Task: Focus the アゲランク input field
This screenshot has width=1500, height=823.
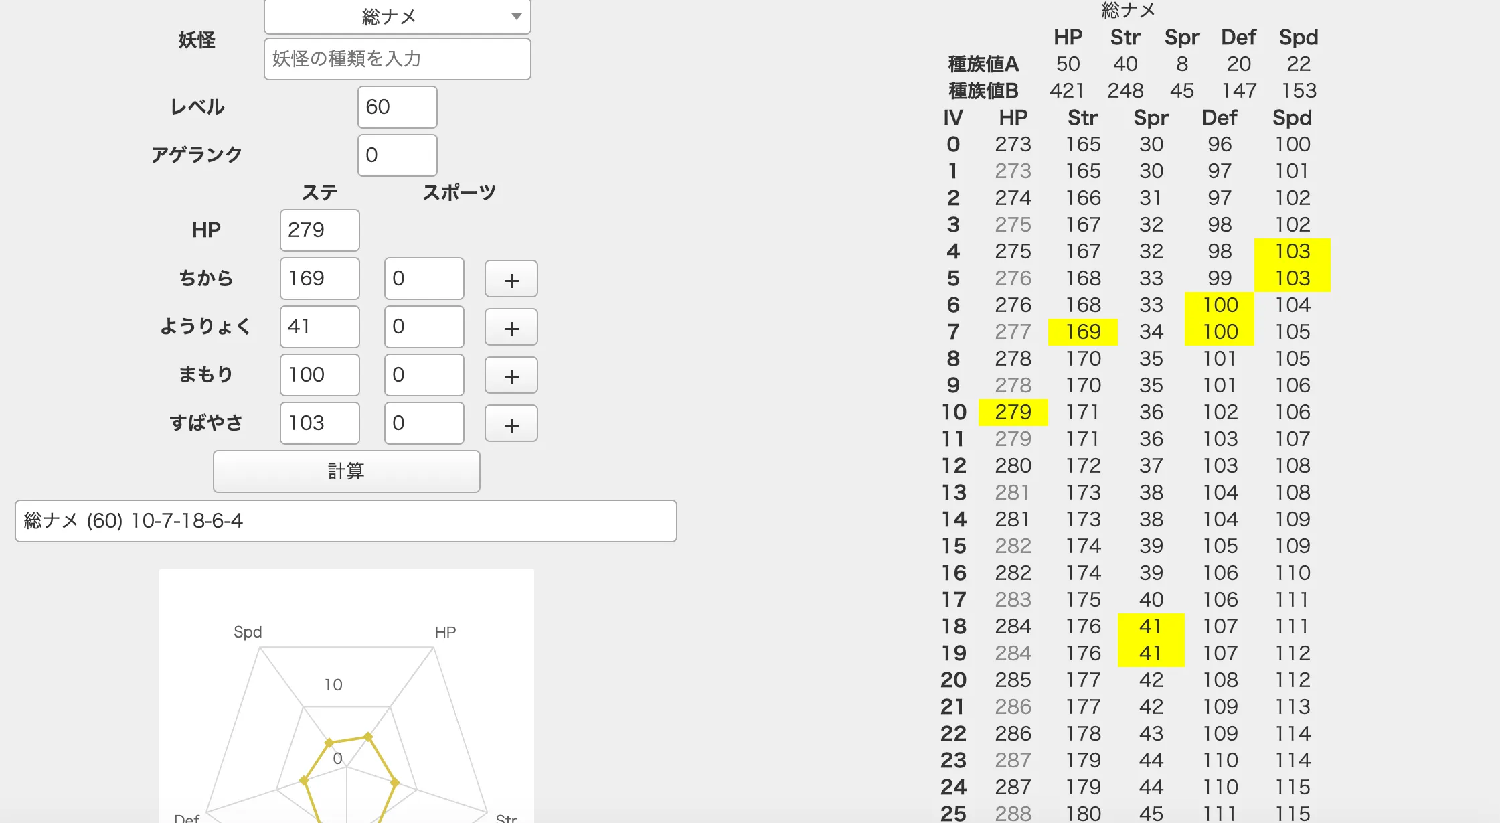Action: click(397, 155)
